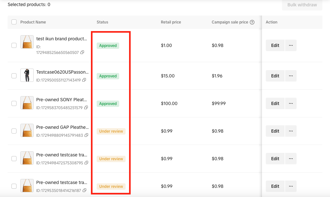This screenshot has width=330, height=197.
Task: Tick checkbox for Pre-owned GAP Pleather product
Action: coord(14,131)
